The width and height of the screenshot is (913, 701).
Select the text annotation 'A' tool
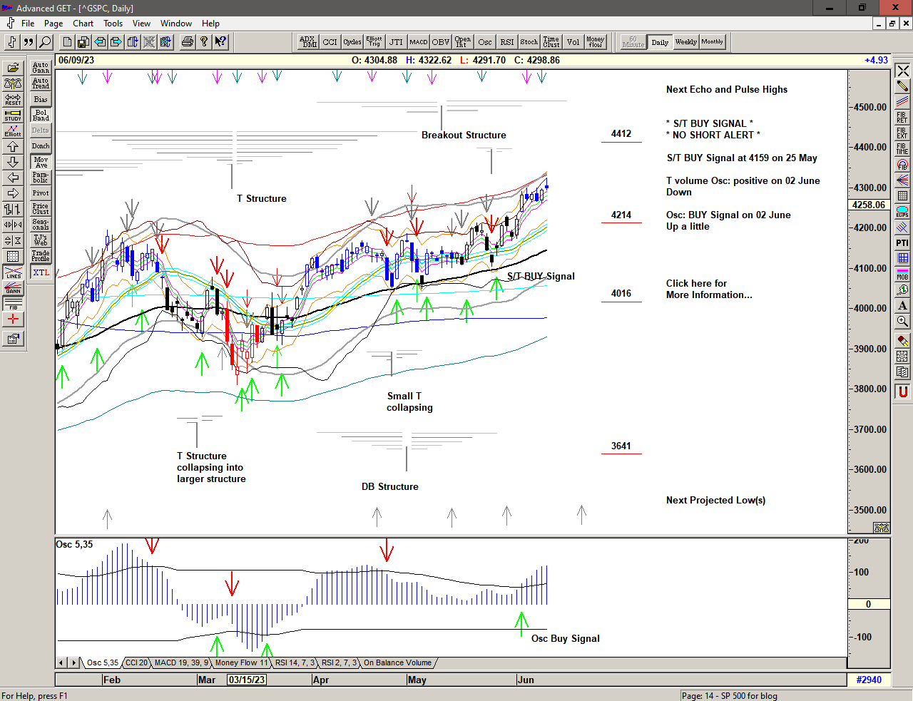point(902,305)
